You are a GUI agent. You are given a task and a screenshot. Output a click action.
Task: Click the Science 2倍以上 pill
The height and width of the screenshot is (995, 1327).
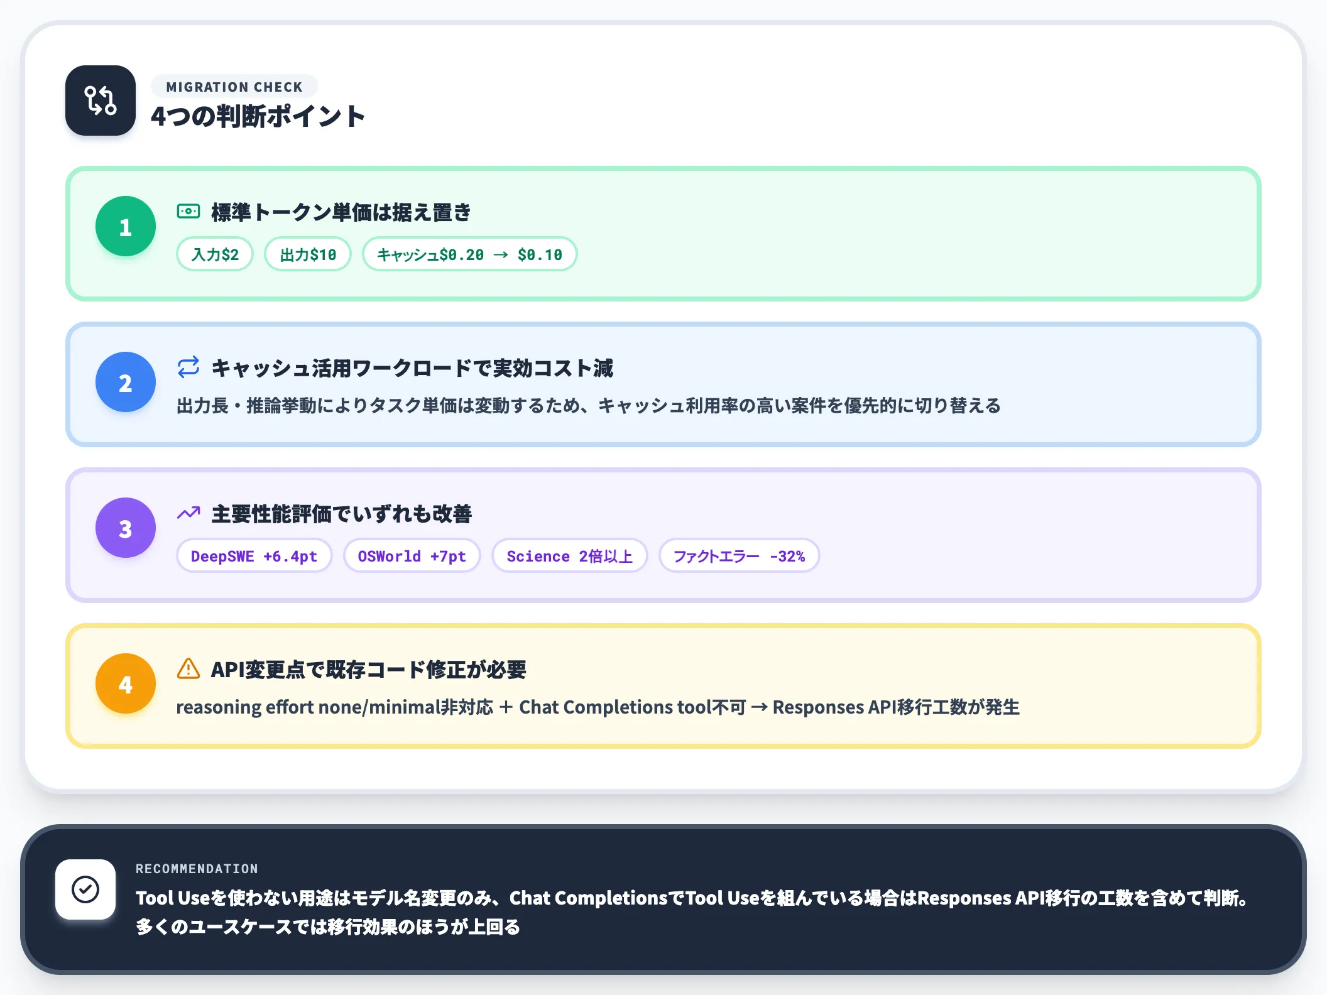(x=570, y=556)
